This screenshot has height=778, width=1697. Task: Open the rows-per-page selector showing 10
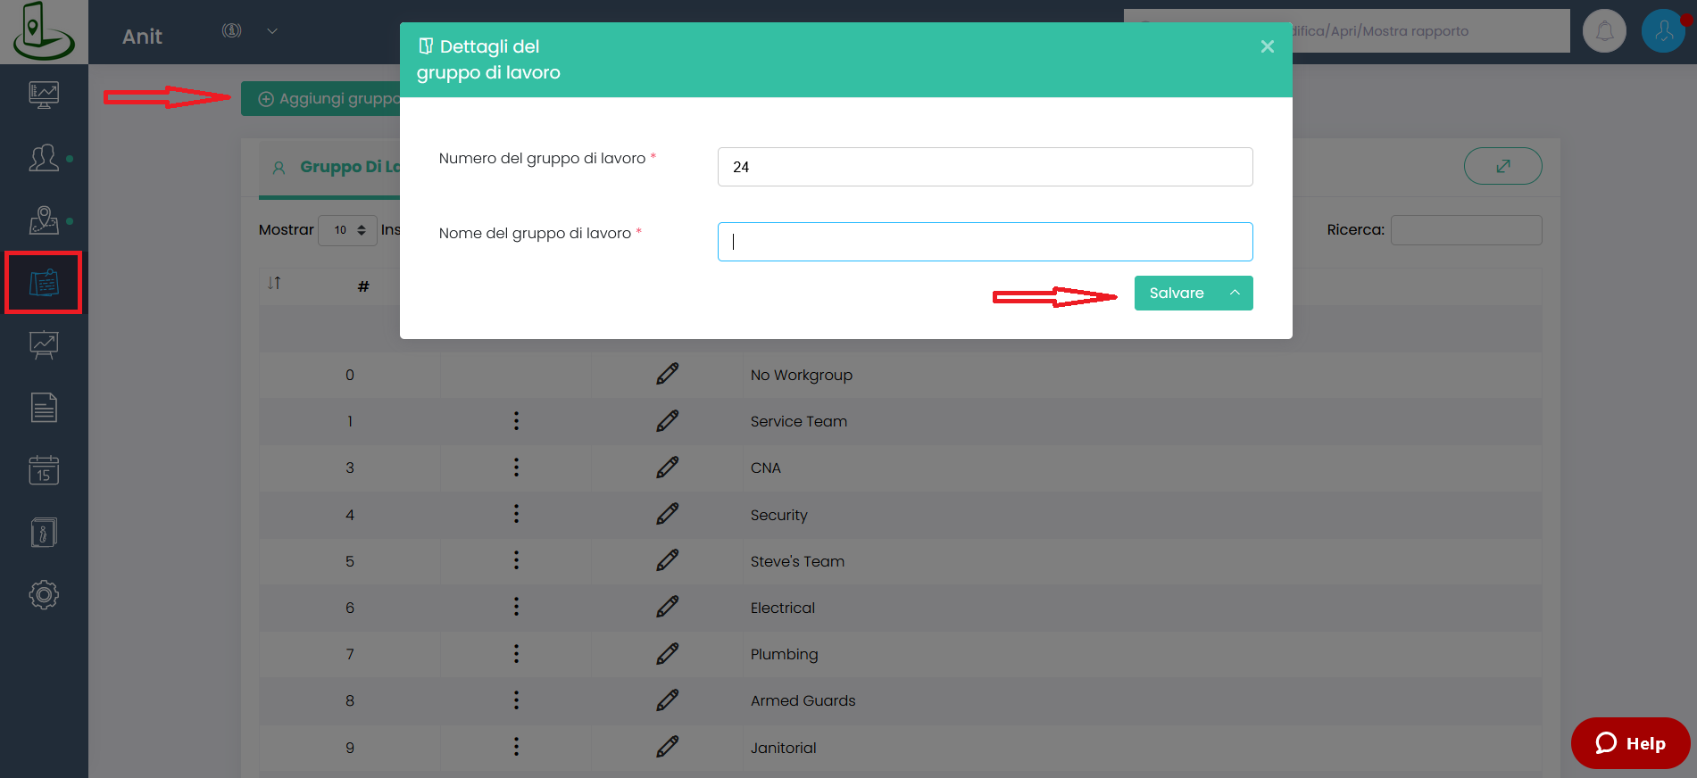[x=348, y=230]
